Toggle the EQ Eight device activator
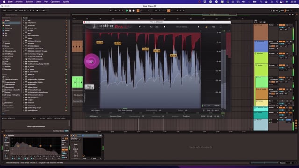 pyautogui.click(x=4, y=135)
